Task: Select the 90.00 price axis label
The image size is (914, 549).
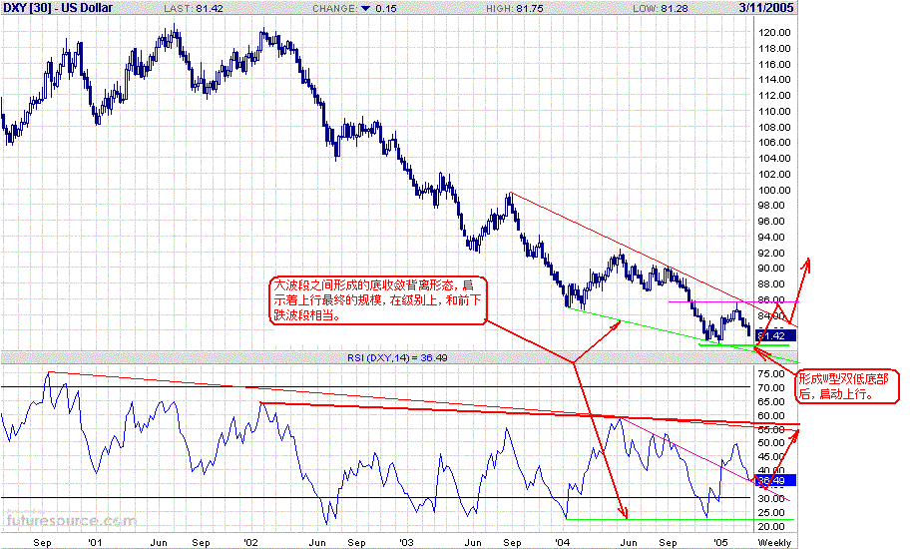Action: (772, 269)
